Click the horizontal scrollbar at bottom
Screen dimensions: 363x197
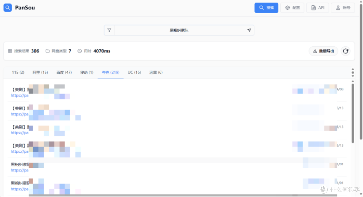183,196
